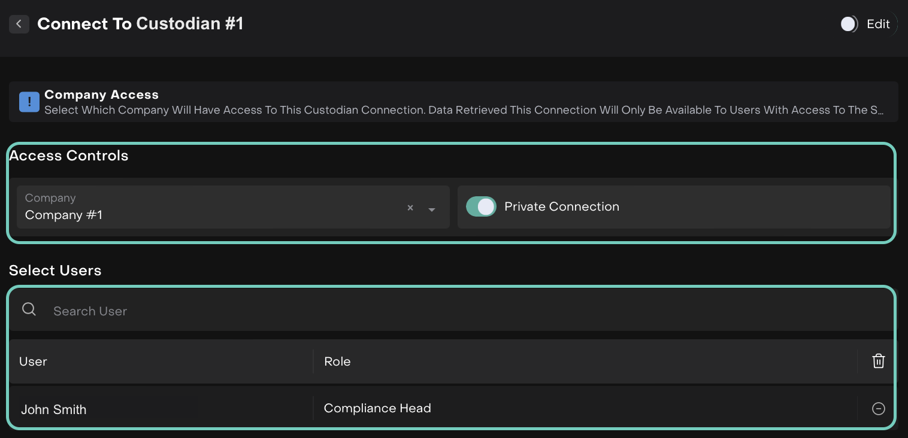Focus the Search User input field

coord(419,311)
